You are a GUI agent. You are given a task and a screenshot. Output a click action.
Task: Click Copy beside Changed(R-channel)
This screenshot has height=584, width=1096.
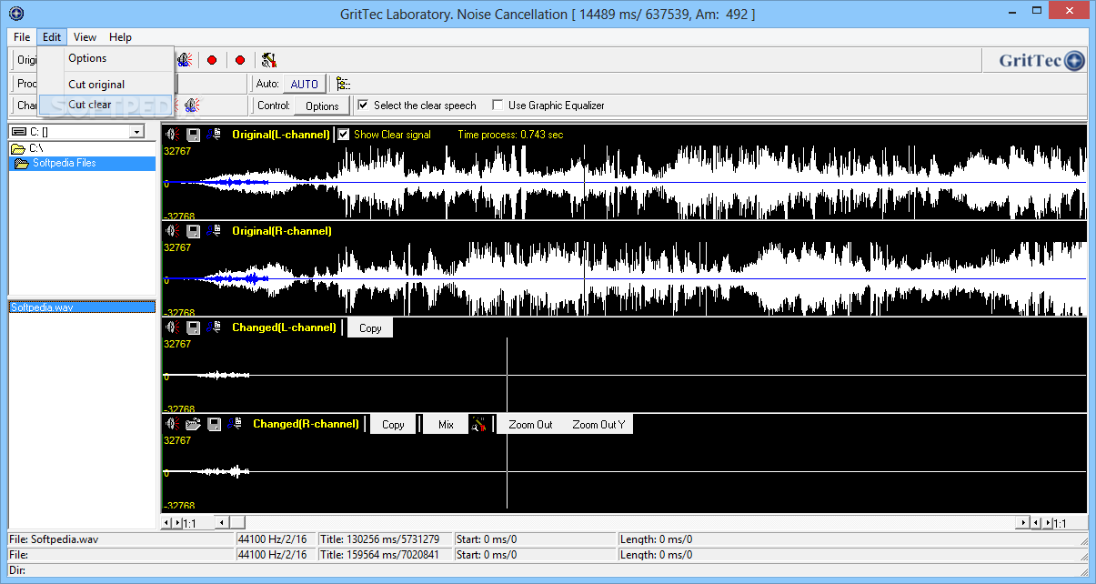click(393, 425)
